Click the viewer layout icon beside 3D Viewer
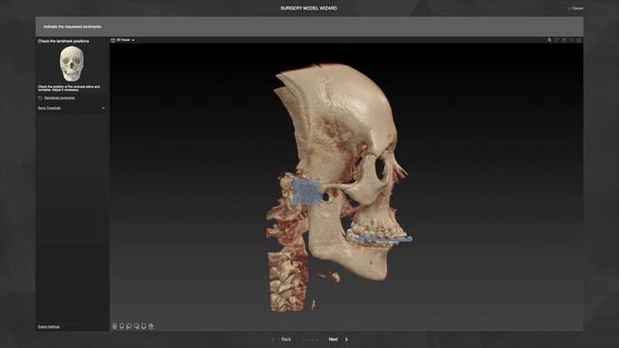 [113, 41]
